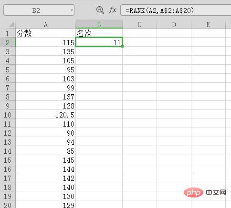This screenshot has width=231, height=208.
Task: Select row 11 header
Action: click(8, 124)
